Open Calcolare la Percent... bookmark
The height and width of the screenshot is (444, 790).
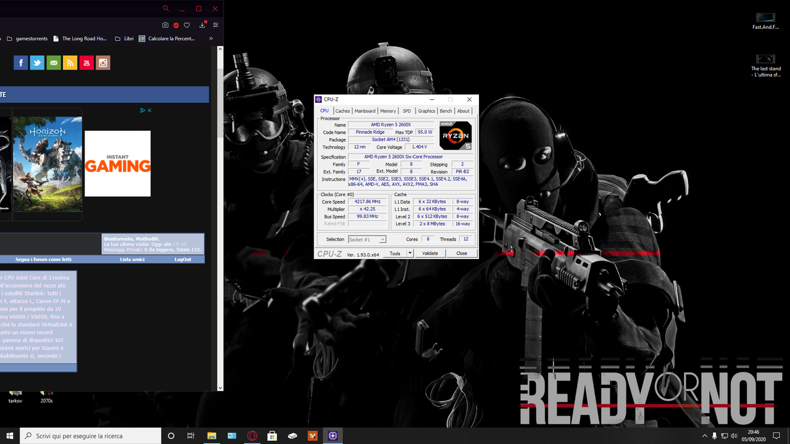coord(167,38)
